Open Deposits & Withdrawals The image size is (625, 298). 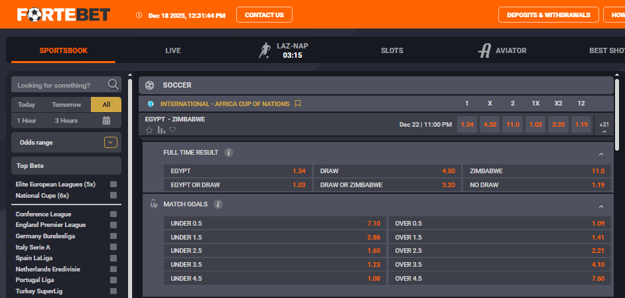(x=549, y=15)
